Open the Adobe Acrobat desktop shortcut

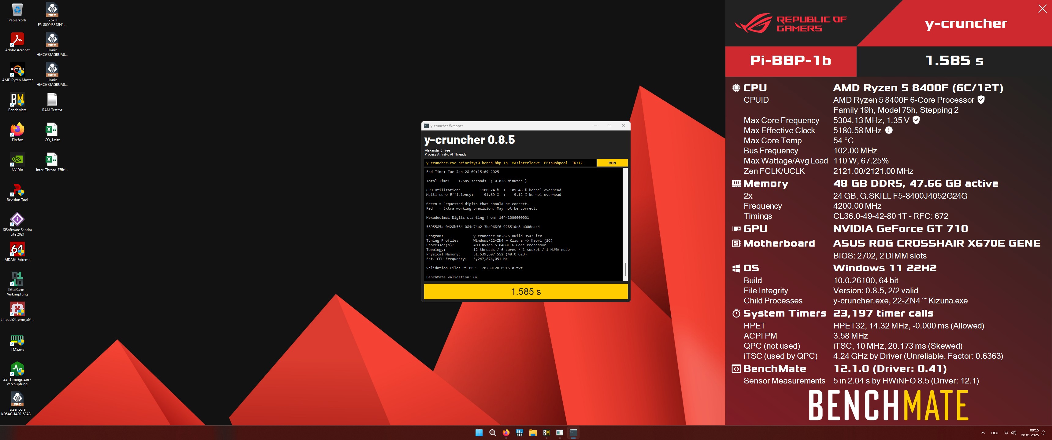click(17, 42)
